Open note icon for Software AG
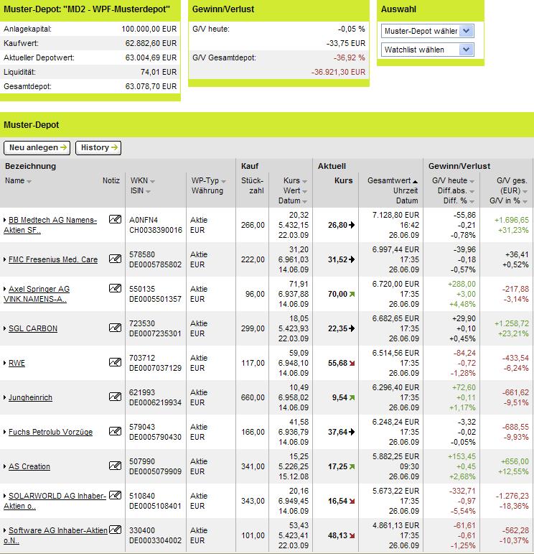 click(x=115, y=530)
